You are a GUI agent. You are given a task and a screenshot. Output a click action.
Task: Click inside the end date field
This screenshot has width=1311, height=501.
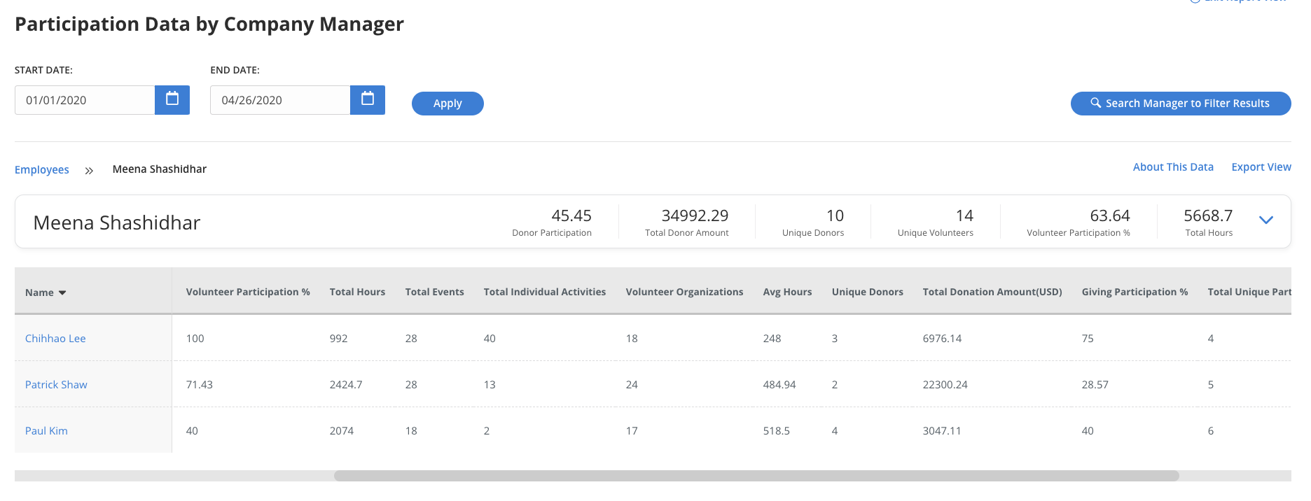pos(279,100)
